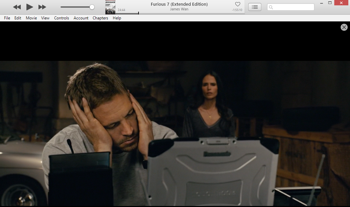
Task: Open the Controls menu
Action: coord(62,18)
